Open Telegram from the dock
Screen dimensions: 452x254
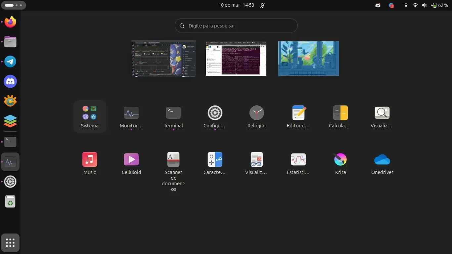[x=10, y=62]
